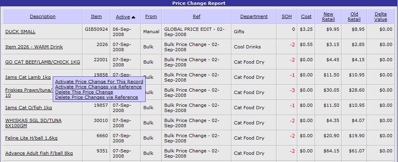Open the DUCK SMALL item link
Screen dimensions: 398x162
(x=20, y=32)
